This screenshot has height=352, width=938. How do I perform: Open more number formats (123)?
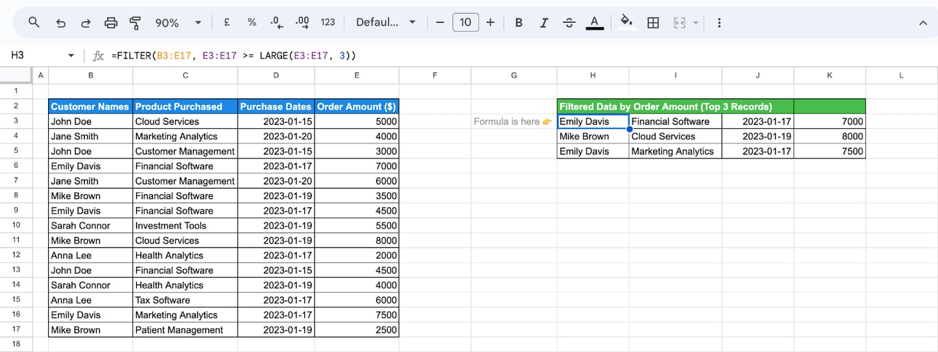[x=328, y=23]
